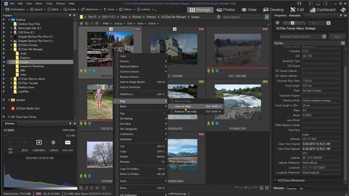Expand the ACDSee Metadata section
349x196 pixels.
tap(275, 180)
